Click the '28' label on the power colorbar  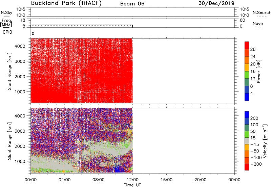(x=253, y=49)
